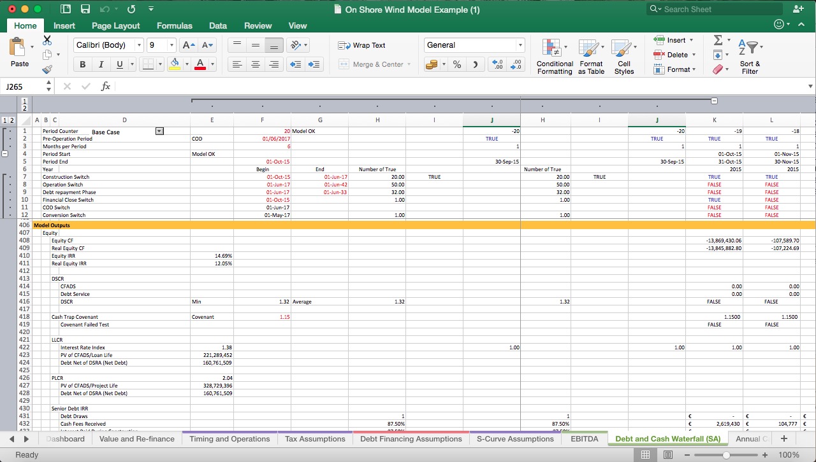Open the Base Case dropdown in the sheet
Viewport: 816px width, 462px height.
tap(159, 131)
